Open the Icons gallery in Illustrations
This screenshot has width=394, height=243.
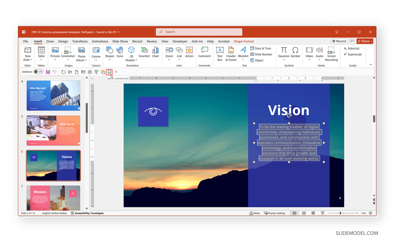coord(120,53)
